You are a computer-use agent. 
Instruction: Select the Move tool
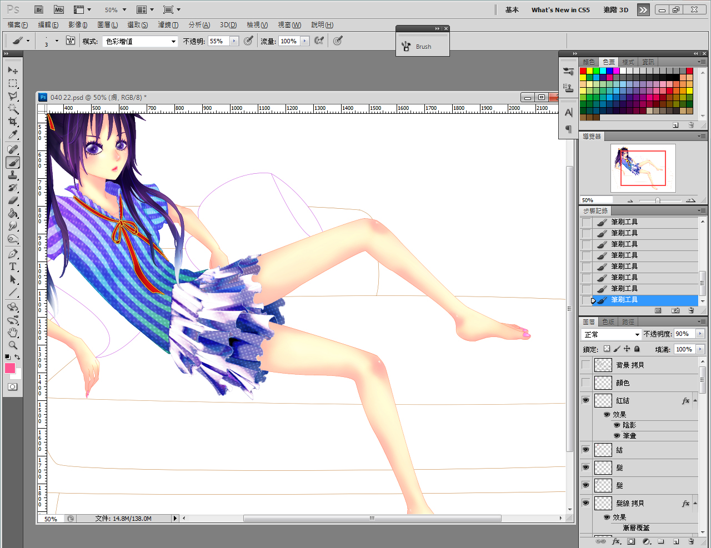point(13,70)
